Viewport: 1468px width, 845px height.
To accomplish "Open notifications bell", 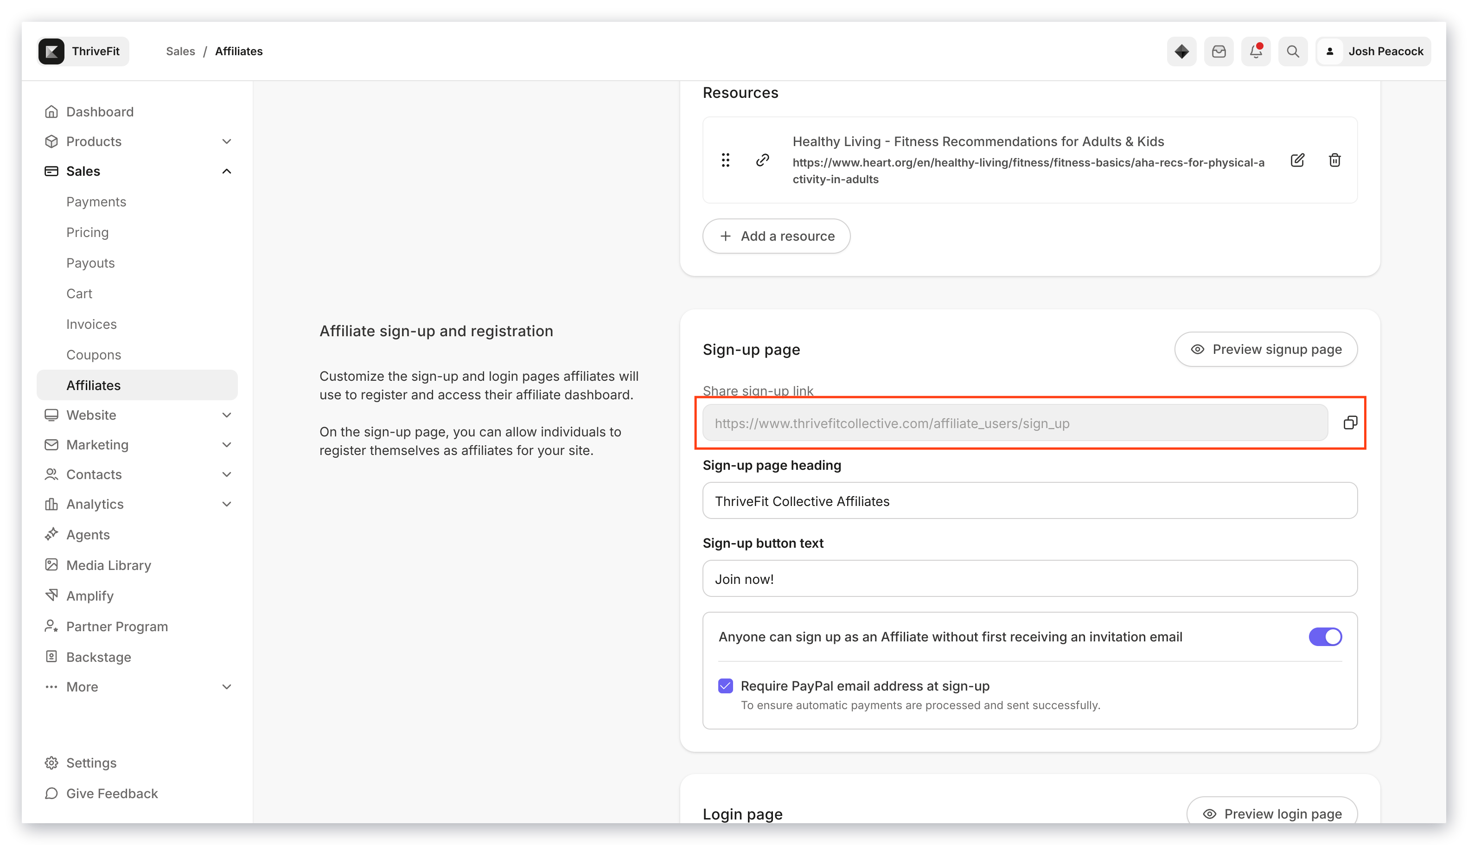I will pos(1256,51).
